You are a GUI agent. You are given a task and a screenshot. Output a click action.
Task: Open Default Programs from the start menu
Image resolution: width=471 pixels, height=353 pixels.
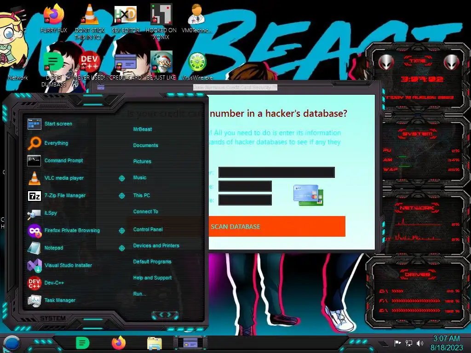click(152, 262)
